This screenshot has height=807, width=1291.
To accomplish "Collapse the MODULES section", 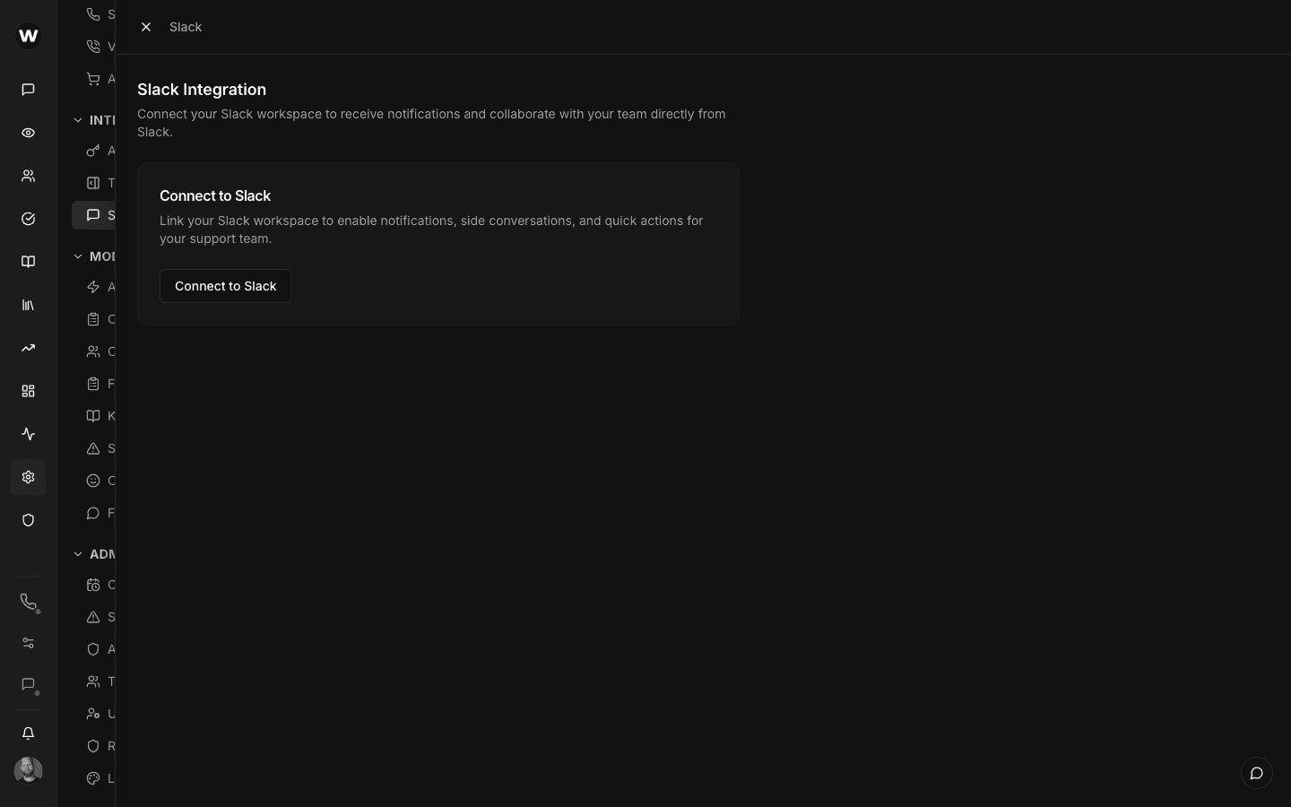I will point(77,256).
